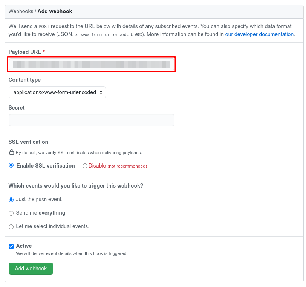
Task: Click the Add webhook breadcrumb label
Action: tap(55, 11)
